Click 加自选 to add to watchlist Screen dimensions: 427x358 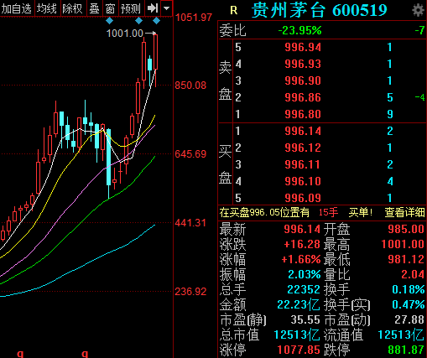point(17,8)
